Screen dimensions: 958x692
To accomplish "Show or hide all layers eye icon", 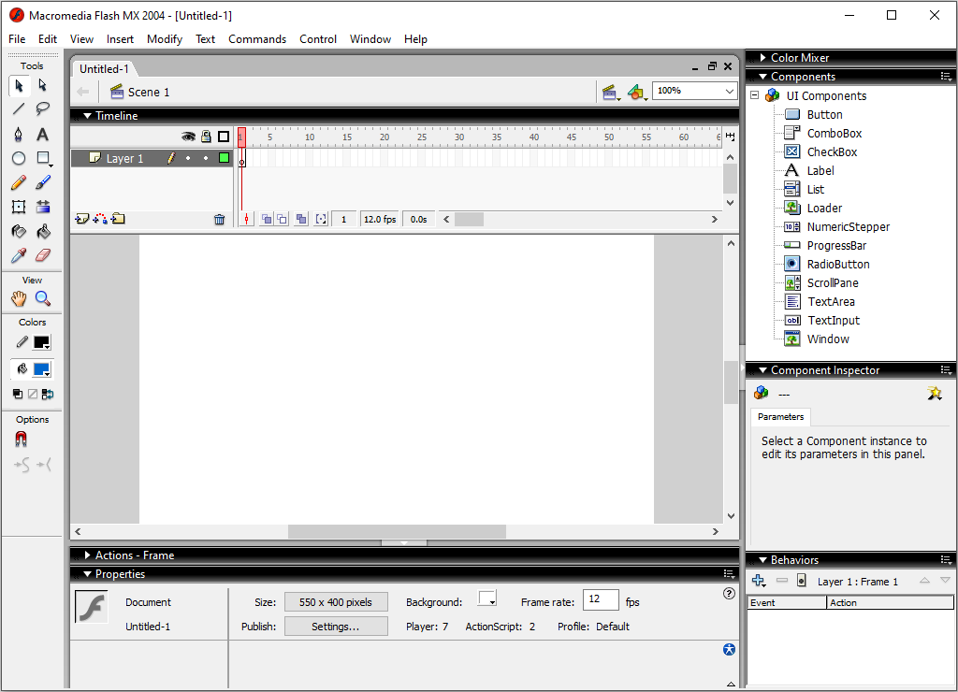I will 188,137.
